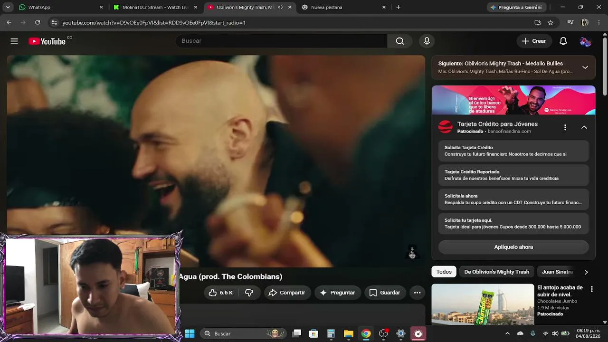
Task: Open the YouTube guide hamburger menu
Action: 14,41
